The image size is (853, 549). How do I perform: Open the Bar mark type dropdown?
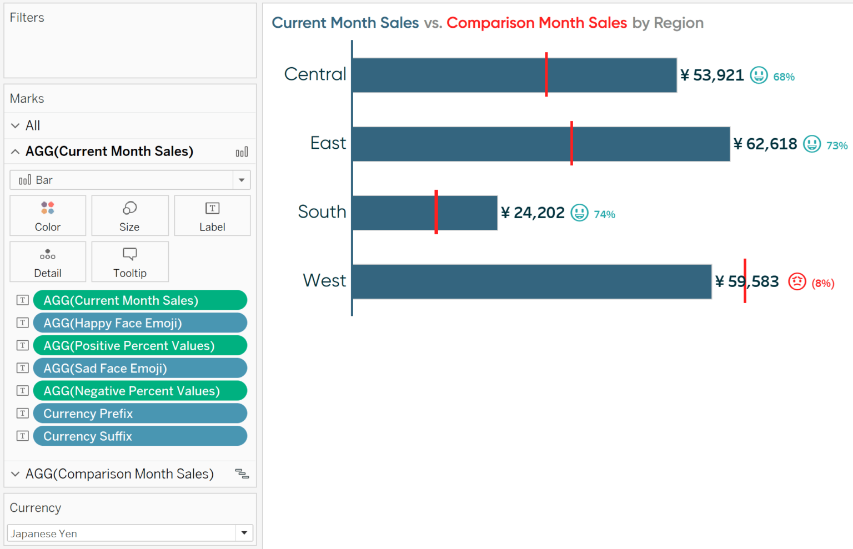click(x=241, y=180)
